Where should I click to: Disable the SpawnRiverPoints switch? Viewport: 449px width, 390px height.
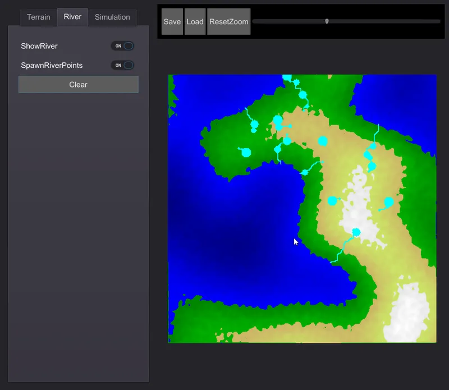click(122, 65)
